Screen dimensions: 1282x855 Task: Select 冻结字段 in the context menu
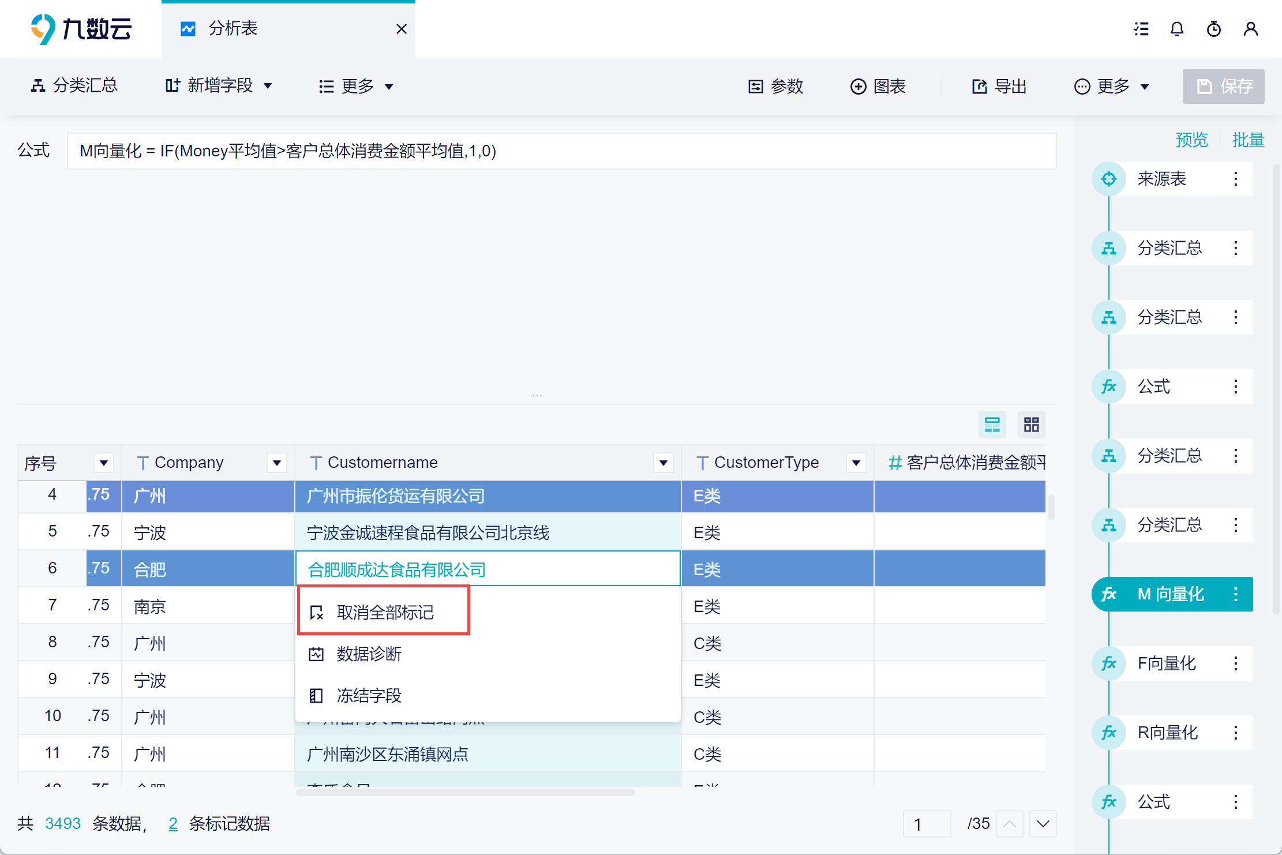pyautogui.click(x=369, y=695)
